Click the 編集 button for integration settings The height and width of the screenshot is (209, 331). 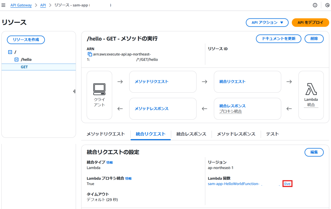[314, 152]
